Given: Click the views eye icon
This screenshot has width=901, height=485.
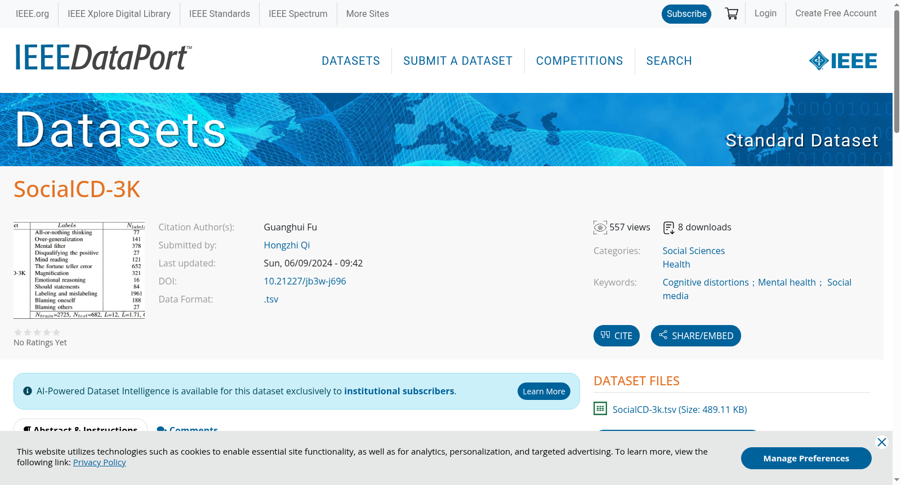Looking at the screenshot, I should coord(600,228).
